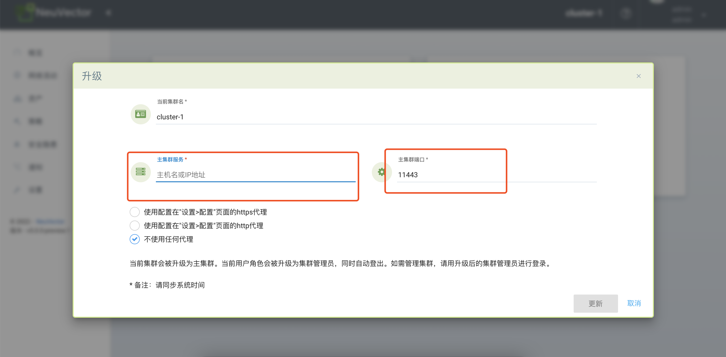
Task: Click the 主集群端口 field showing 11443
Action: [451, 175]
